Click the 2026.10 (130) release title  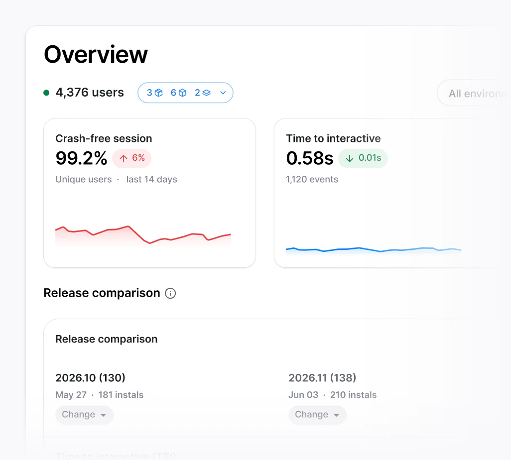coord(90,378)
